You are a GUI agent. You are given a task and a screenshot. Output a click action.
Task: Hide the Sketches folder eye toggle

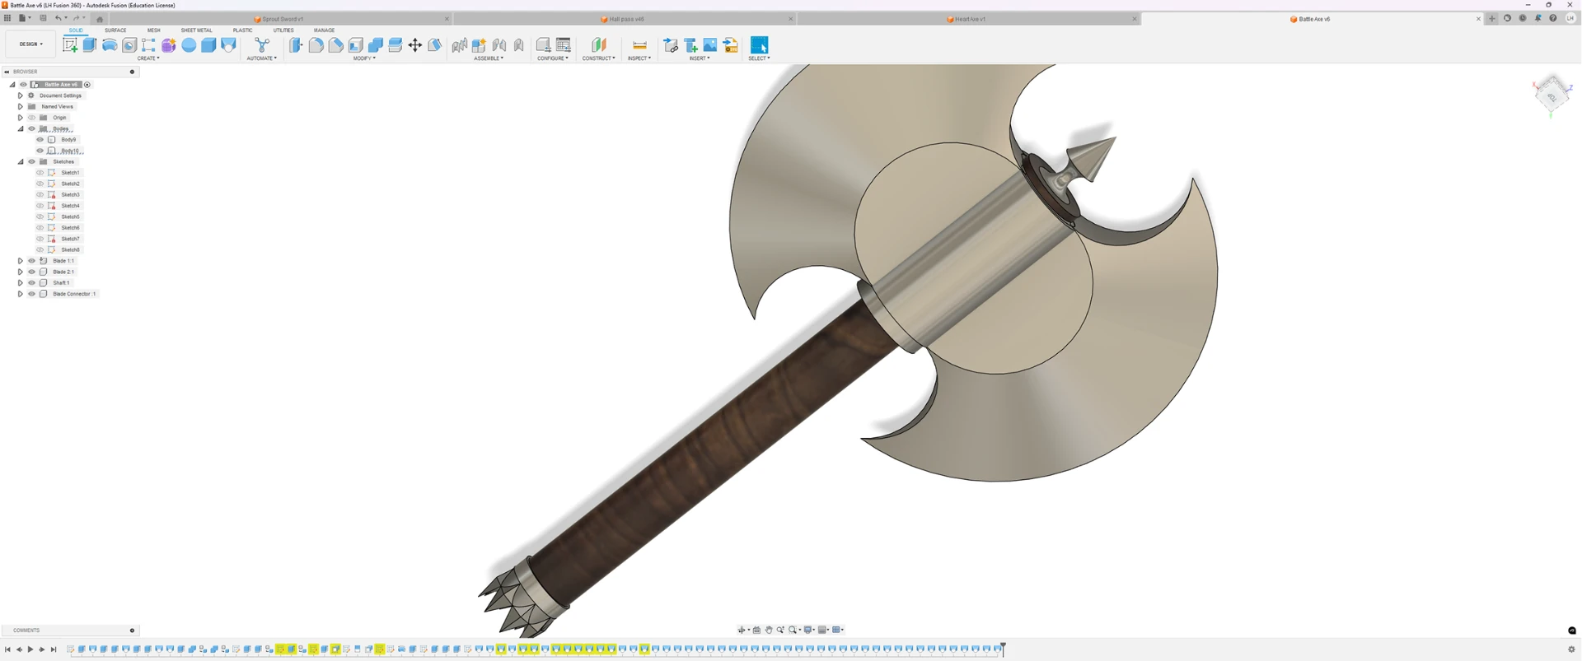click(32, 162)
